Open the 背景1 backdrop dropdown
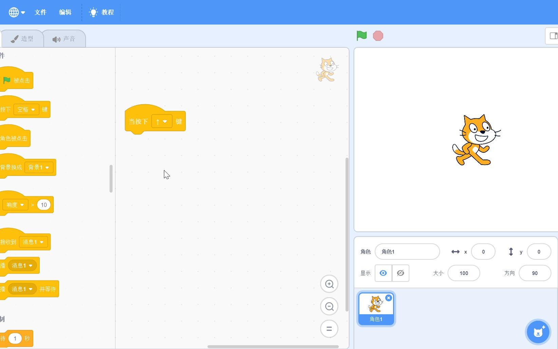 pos(39,167)
